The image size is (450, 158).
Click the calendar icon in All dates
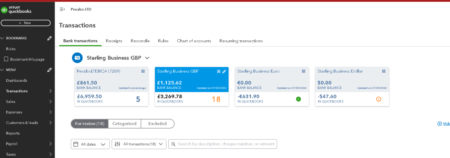pos(76,144)
